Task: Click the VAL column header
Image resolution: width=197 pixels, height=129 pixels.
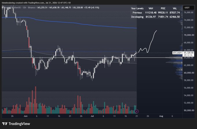Action: pos(175,8)
